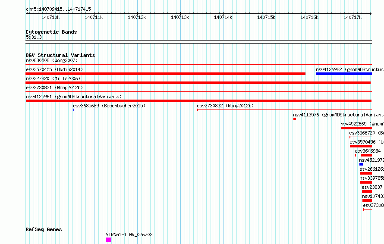The height and width of the screenshot is (244, 384).
Task: Click the DGV Structural Variants track title
Action: click(x=60, y=55)
